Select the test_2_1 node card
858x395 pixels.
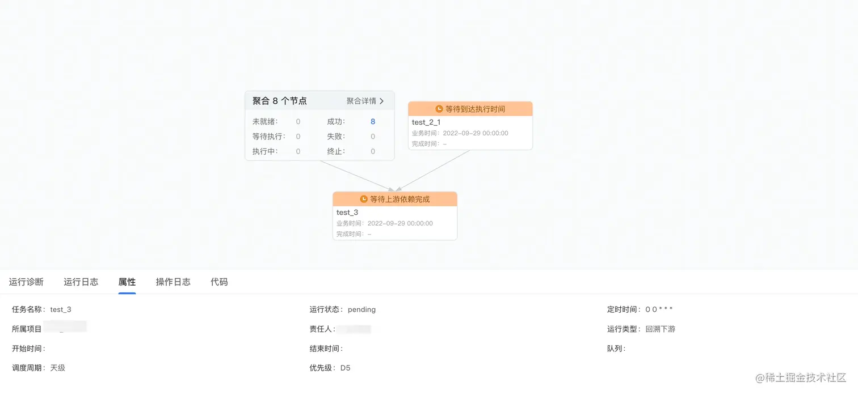pos(470,126)
